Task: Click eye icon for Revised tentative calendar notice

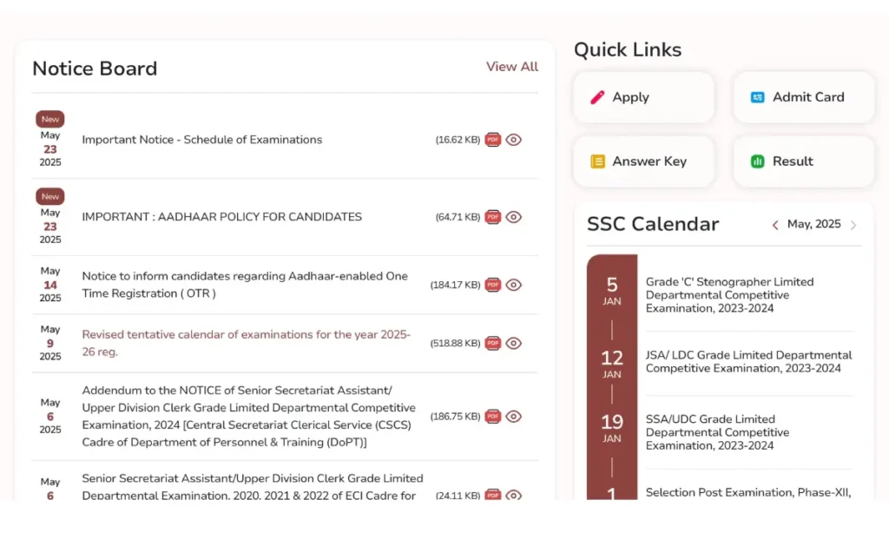Action: tap(513, 343)
